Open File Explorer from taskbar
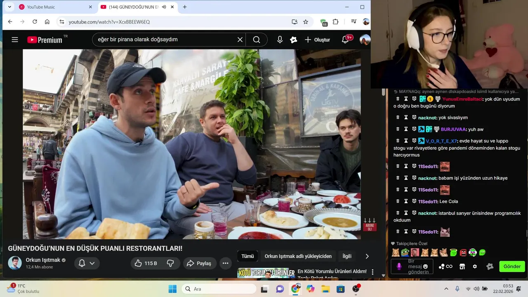Viewport: 528px width, 297px height. [x=325, y=289]
